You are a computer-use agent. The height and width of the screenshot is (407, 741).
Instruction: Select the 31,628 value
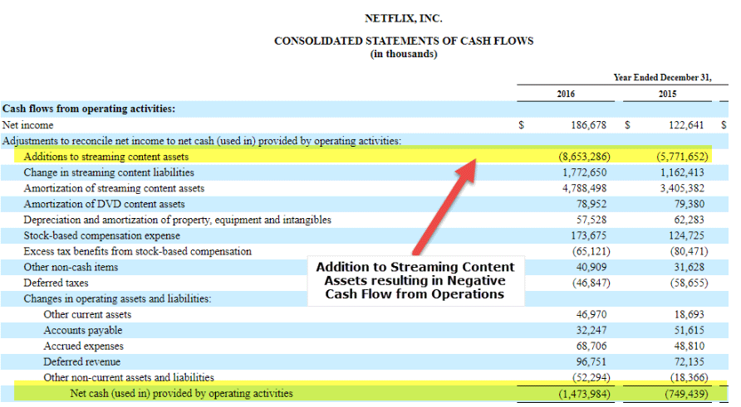(689, 267)
